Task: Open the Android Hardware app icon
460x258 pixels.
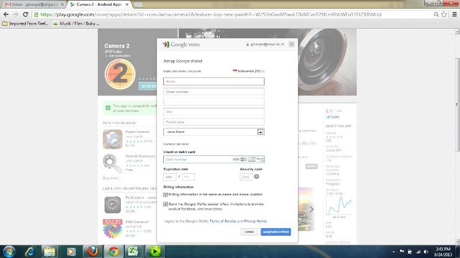Action: (x=112, y=163)
